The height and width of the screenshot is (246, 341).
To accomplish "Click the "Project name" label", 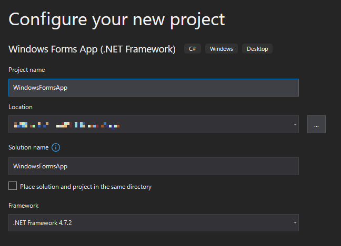I will 27,70.
